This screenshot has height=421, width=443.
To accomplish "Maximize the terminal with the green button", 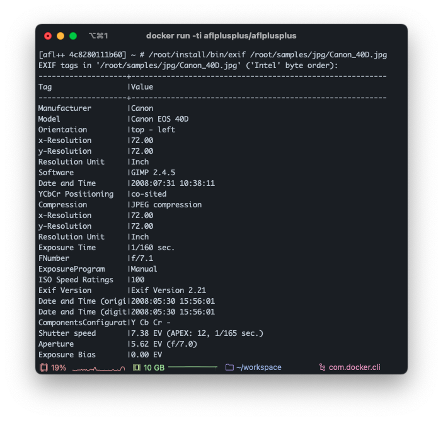I will pyautogui.click(x=73, y=36).
